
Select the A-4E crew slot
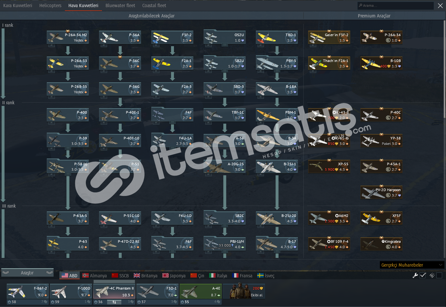point(201,294)
